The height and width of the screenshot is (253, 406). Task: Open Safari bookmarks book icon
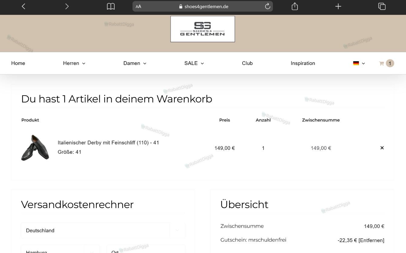point(111,6)
